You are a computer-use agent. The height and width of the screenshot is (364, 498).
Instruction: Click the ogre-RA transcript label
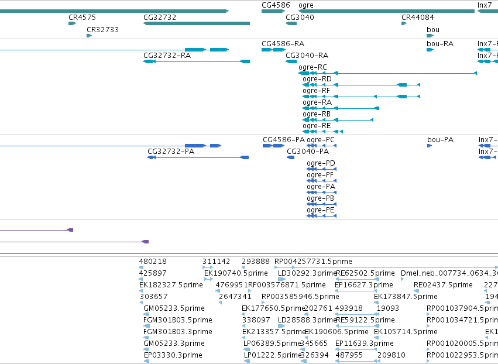click(x=317, y=102)
